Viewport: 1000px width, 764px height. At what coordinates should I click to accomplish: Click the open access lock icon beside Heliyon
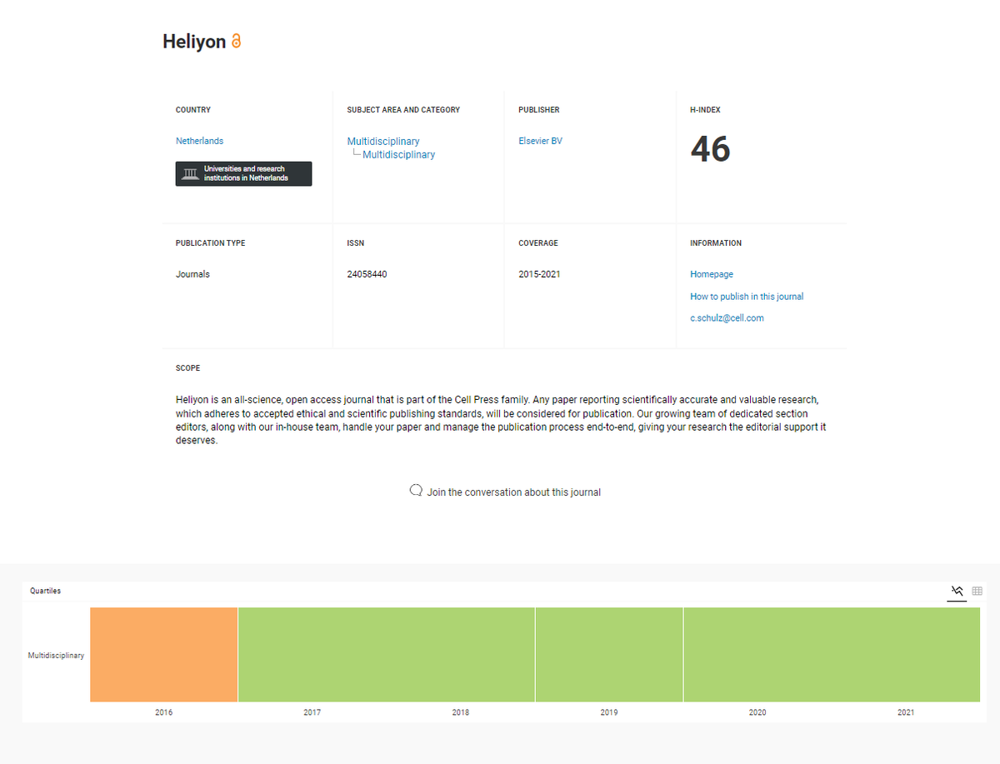click(236, 41)
